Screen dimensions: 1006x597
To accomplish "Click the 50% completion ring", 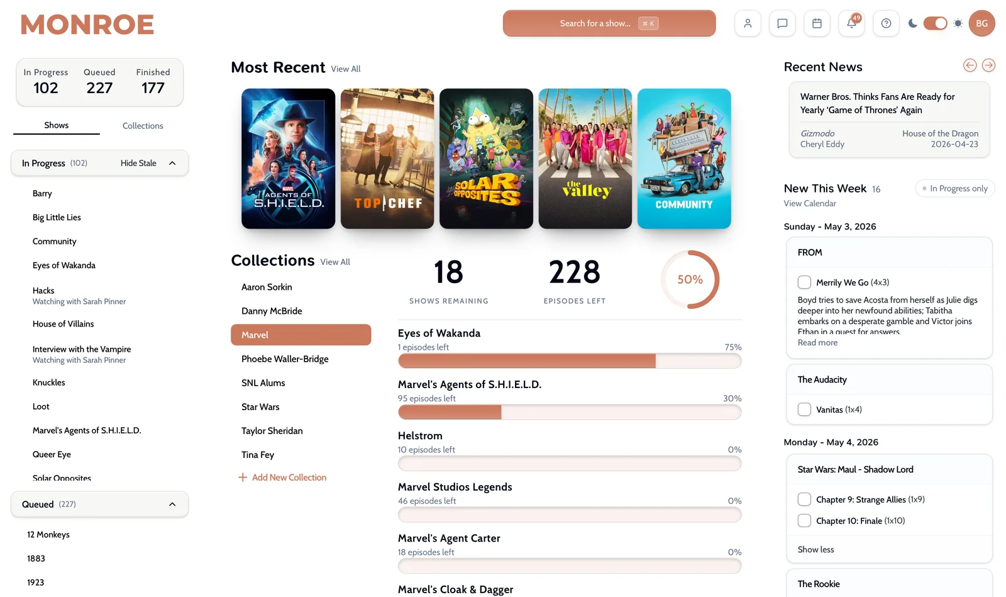I will pyautogui.click(x=690, y=279).
